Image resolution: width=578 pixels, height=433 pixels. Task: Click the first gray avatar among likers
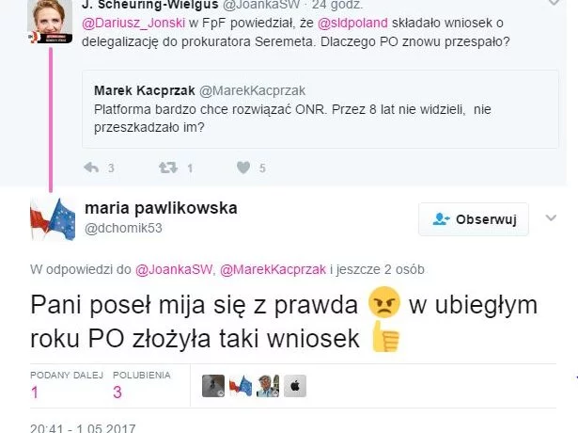(213, 386)
